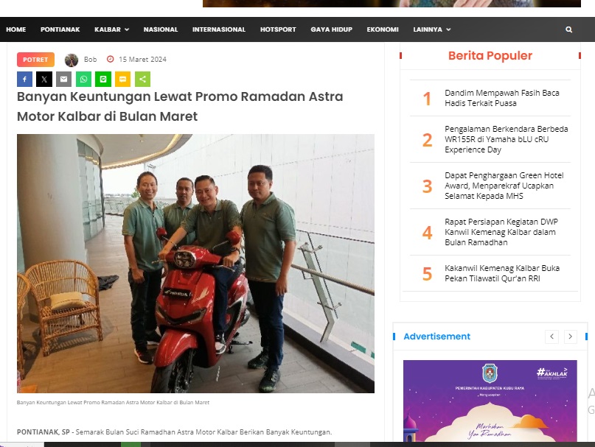Click the clock icon beside the date
Image resolution: width=595 pixels, height=447 pixels.
pos(111,59)
